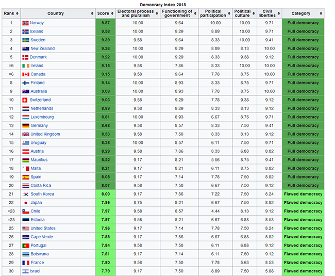The height and width of the screenshot is (276, 335).
Task: Click the Japan flag icon
Action: (x=25, y=203)
